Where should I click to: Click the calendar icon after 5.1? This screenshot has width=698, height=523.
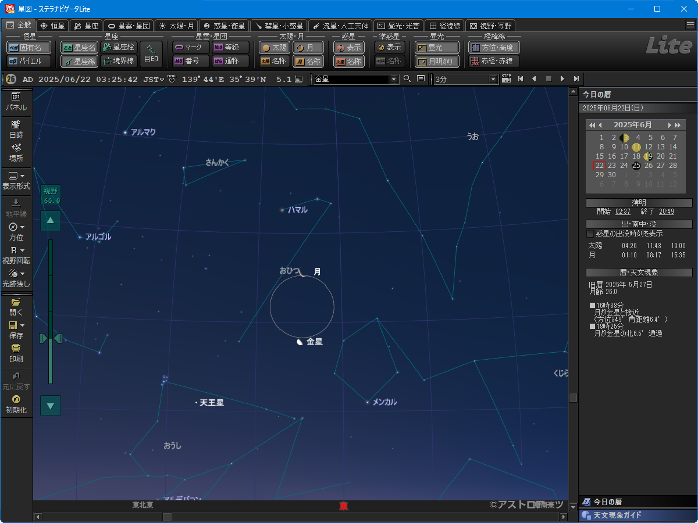point(298,79)
